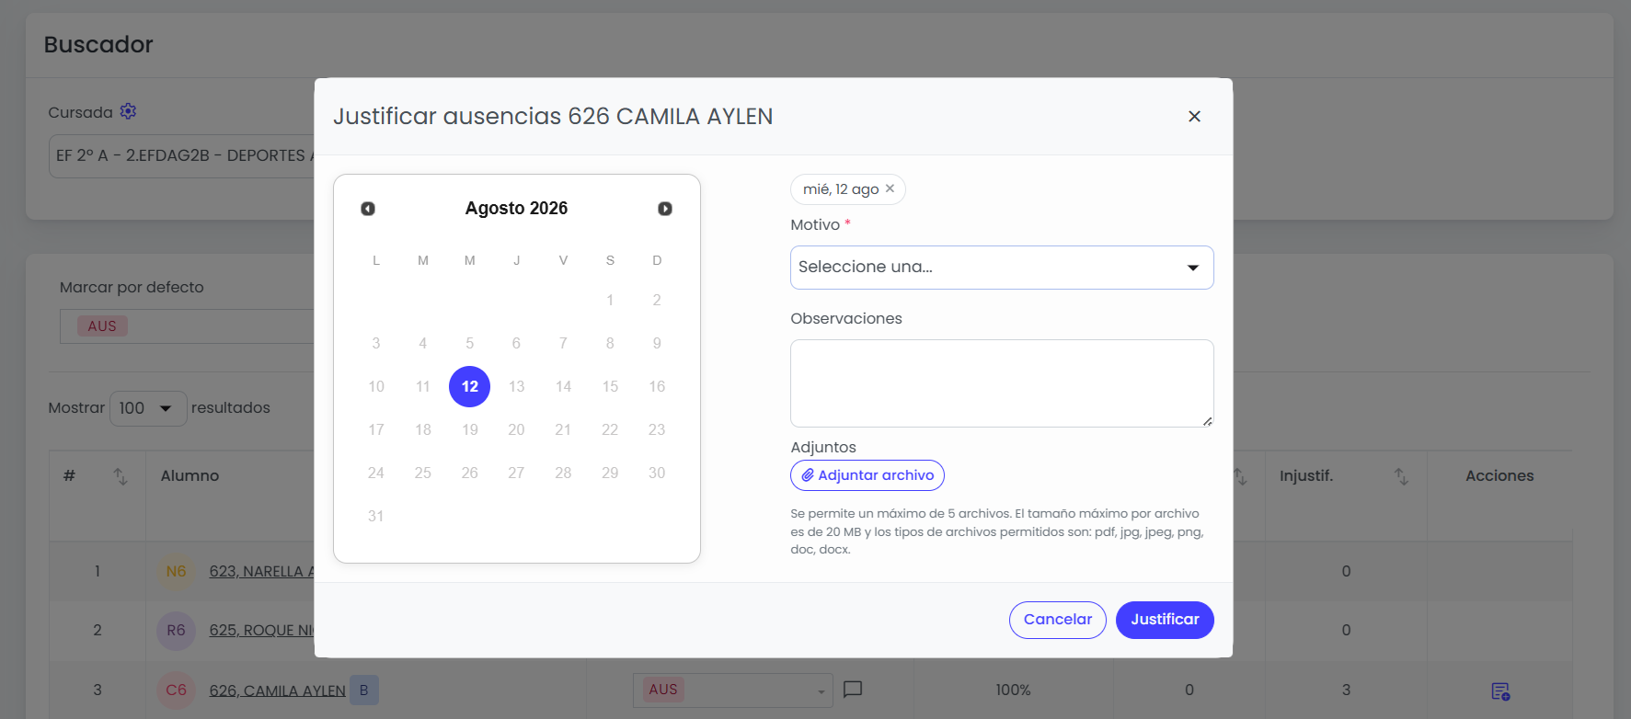This screenshot has width=1631, height=719.
Task: Select August 28 in the calendar
Action: tap(563, 473)
